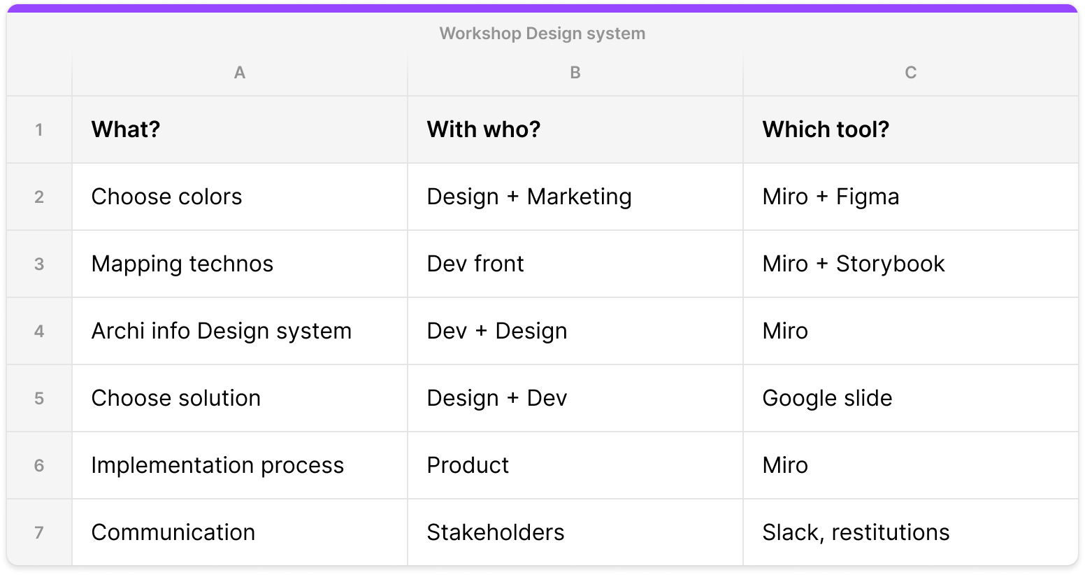Select column A header
The width and height of the screenshot is (1085, 575).
coord(239,73)
